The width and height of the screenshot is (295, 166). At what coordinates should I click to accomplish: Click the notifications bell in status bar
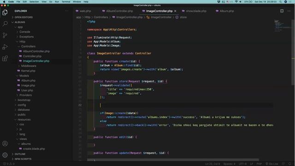tap(290, 164)
